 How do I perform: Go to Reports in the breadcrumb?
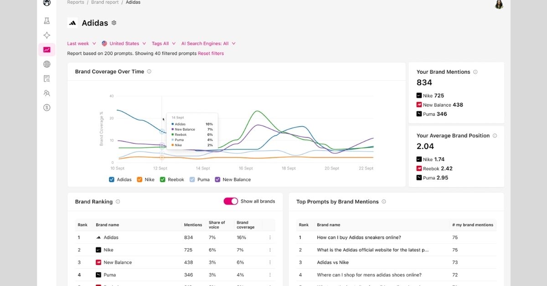coord(76,2)
